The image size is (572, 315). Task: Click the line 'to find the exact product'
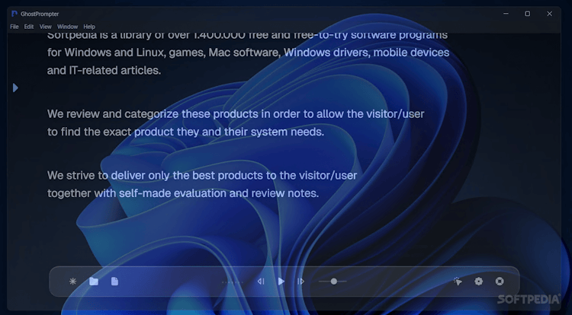pyautogui.click(x=185, y=132)
